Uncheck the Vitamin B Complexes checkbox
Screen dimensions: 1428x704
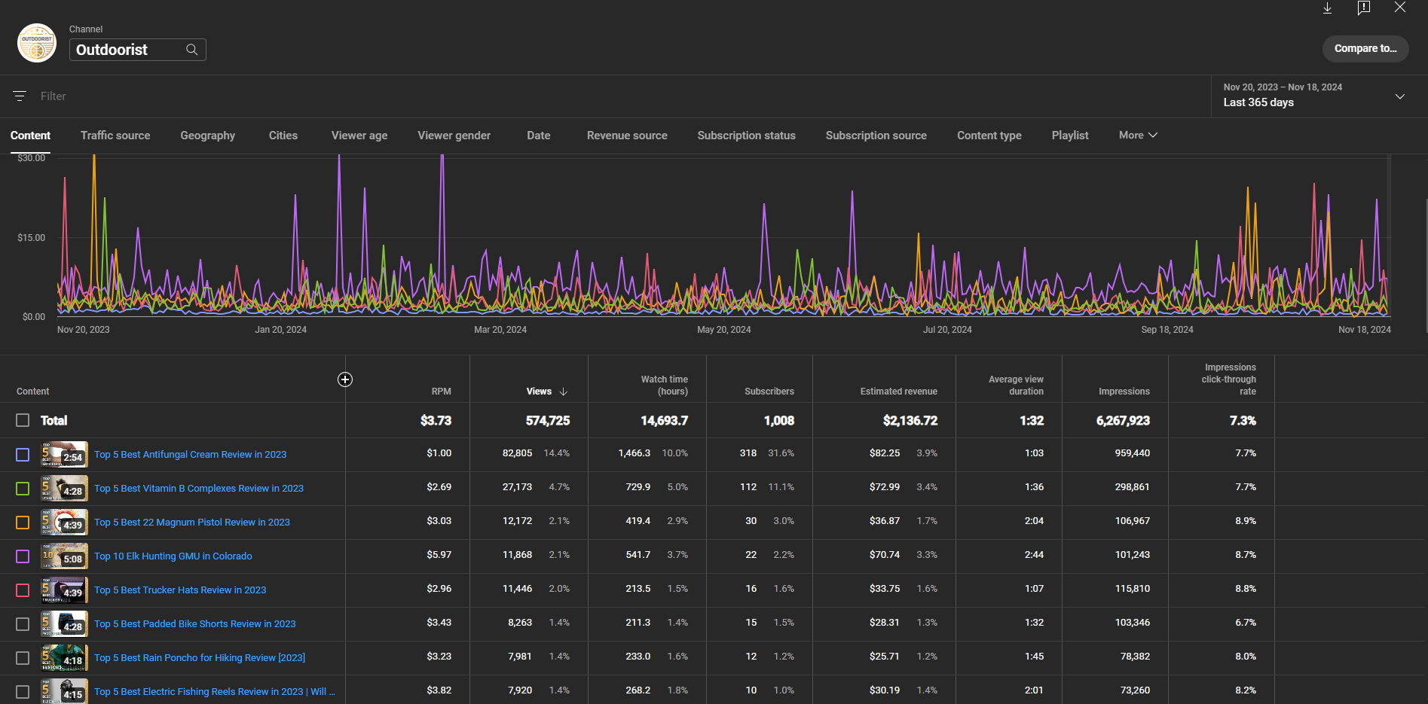[23, 489]
